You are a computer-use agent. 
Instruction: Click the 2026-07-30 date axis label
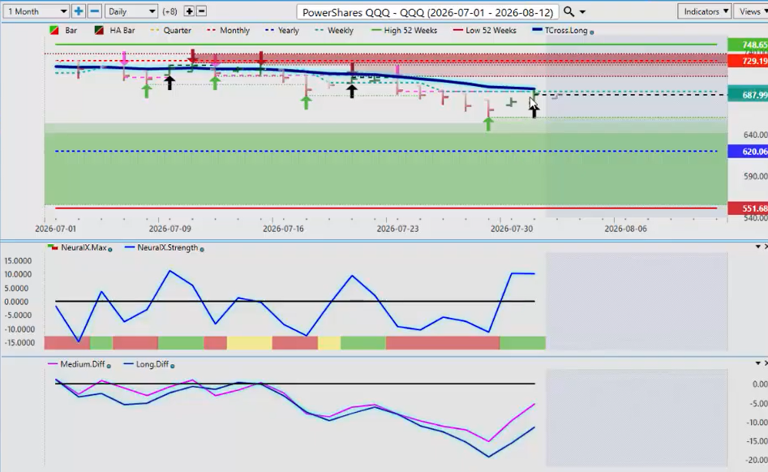coord(512,229)
